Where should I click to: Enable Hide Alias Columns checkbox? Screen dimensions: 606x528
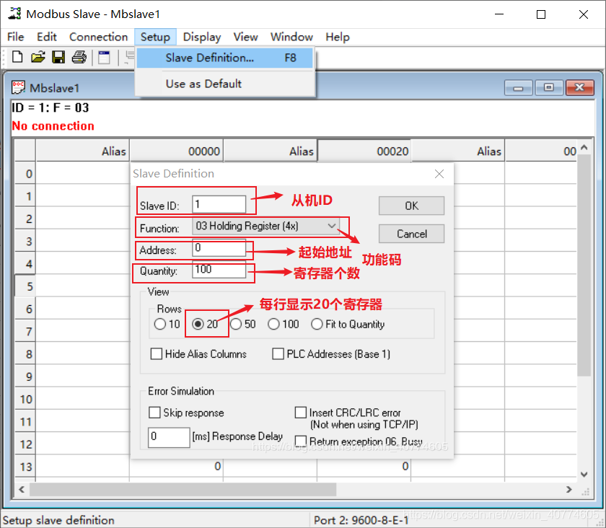pyautogui.click(x=156, y=353)
